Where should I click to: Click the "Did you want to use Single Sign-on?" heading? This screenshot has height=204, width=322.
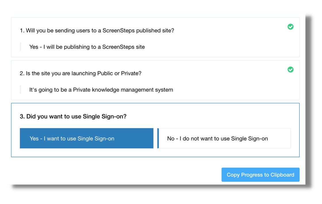[76, 116]
